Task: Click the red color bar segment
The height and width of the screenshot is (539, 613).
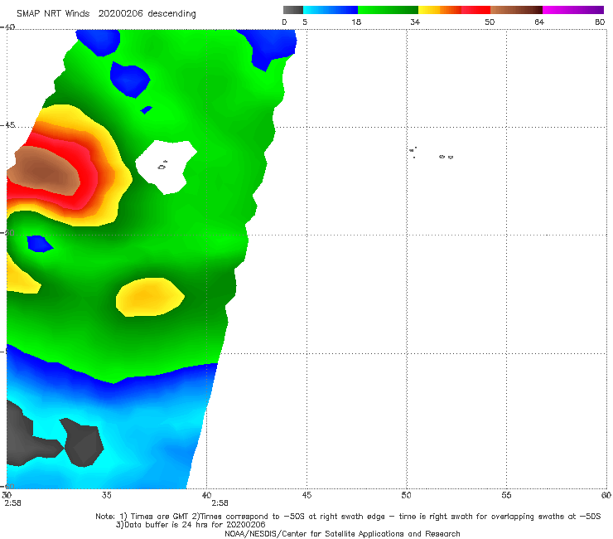Action: pyautogui.click(x=475, y=10)
